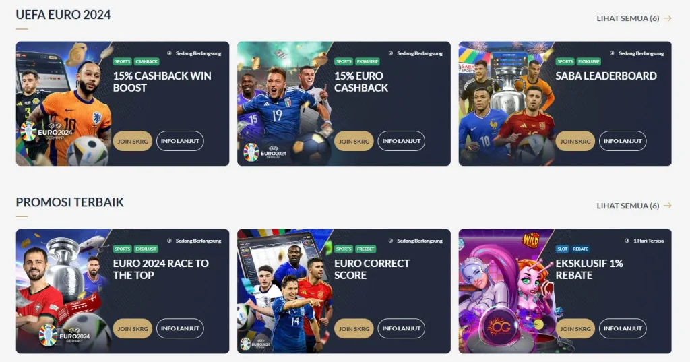Image resolution: width=690 pixels, height=362 pixels.
Task: Click the arrow icon beside Promosi Terbaik Lihat Semua
Action: [668, 206]
